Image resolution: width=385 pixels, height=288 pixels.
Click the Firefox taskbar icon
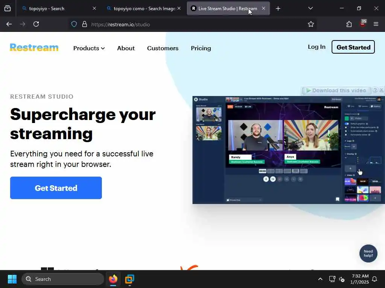(x=113, y=279)
